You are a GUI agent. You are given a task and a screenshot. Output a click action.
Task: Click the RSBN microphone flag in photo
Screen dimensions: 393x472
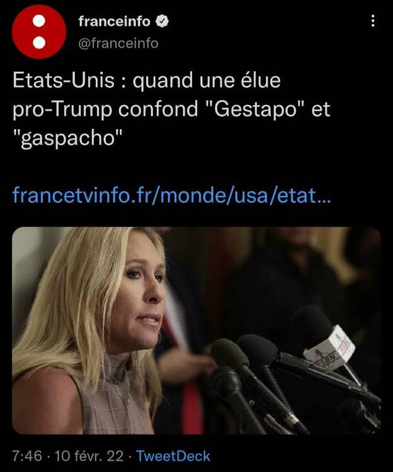[329, 348]
